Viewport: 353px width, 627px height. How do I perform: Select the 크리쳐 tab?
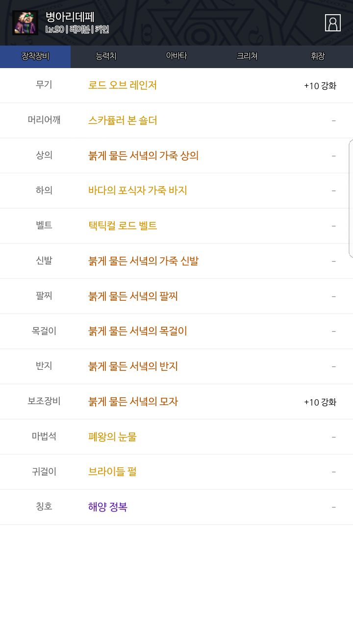pyautogui.click(x=247, y=56)
